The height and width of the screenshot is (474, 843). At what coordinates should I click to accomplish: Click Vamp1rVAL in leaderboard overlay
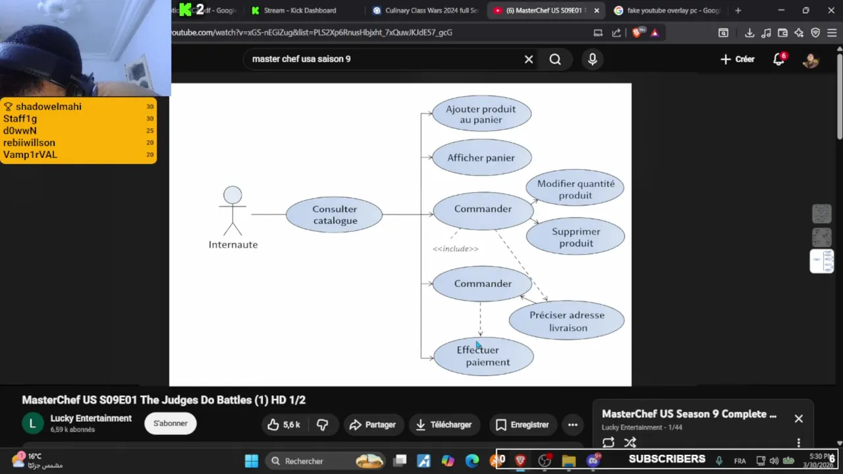tap(30, 155)
